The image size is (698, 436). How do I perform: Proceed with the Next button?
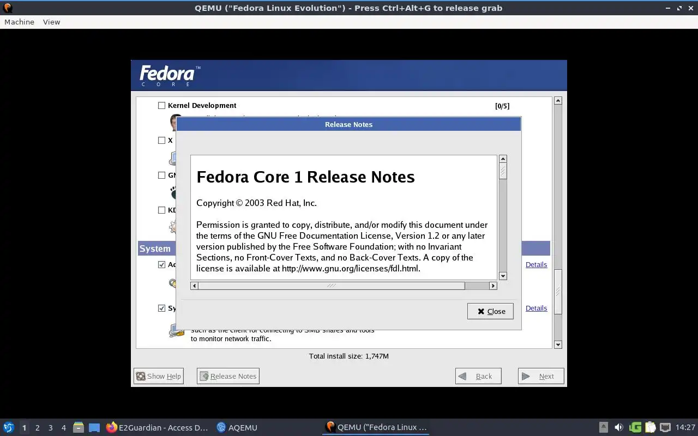tap(541, 376)
